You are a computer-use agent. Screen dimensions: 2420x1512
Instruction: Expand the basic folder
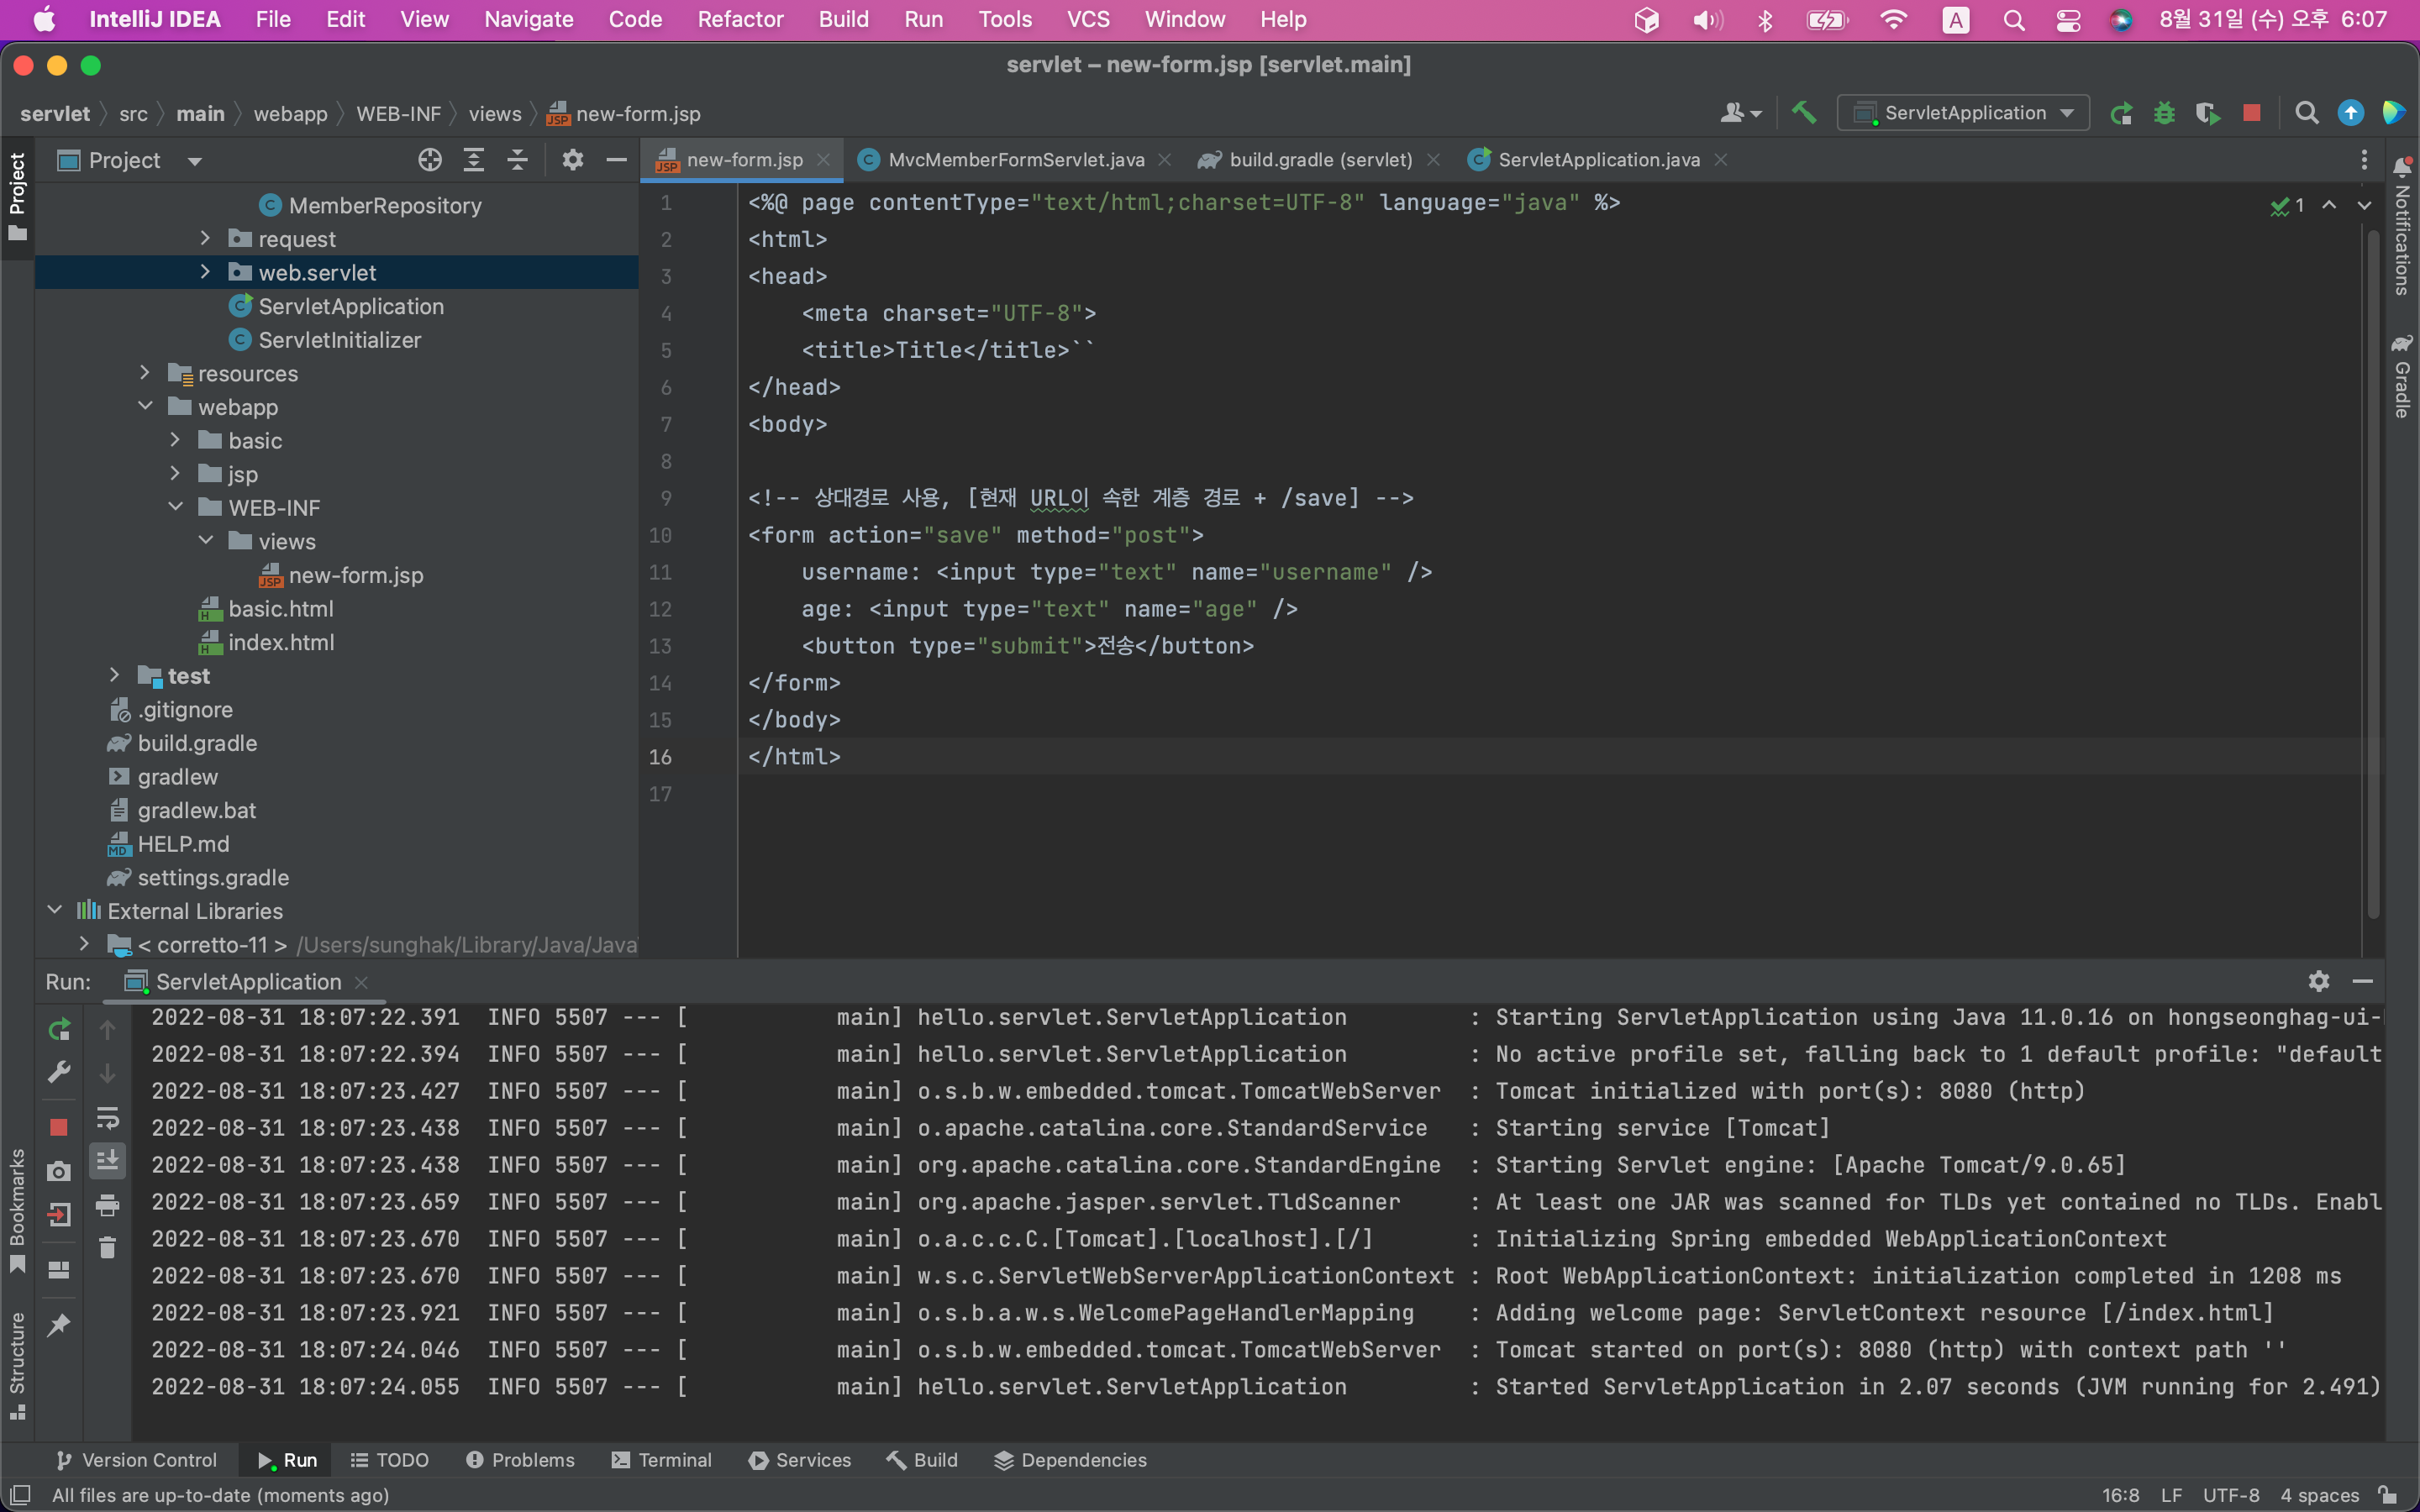point(175,440)
